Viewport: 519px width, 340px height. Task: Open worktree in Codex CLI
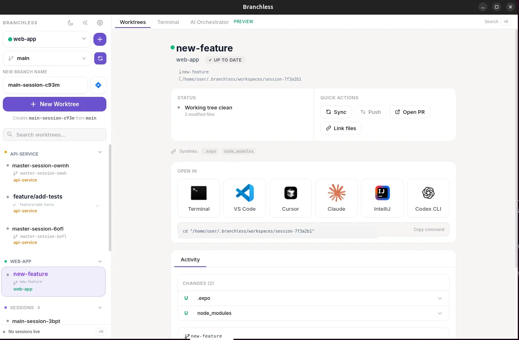[428, 198]
